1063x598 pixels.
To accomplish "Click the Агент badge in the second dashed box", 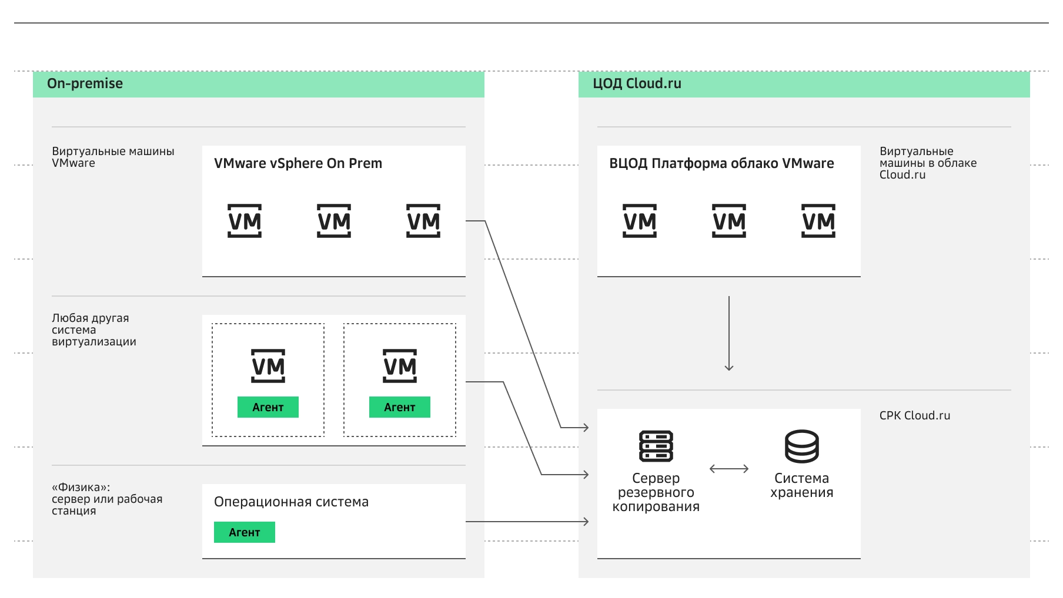I will click(x=400, y=407).
